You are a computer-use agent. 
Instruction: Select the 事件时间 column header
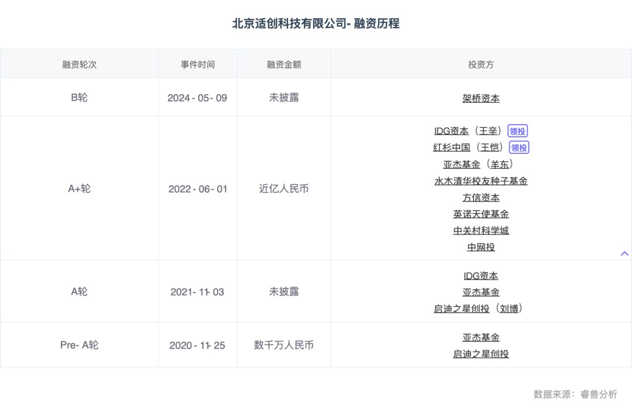[x=198, y=64]
